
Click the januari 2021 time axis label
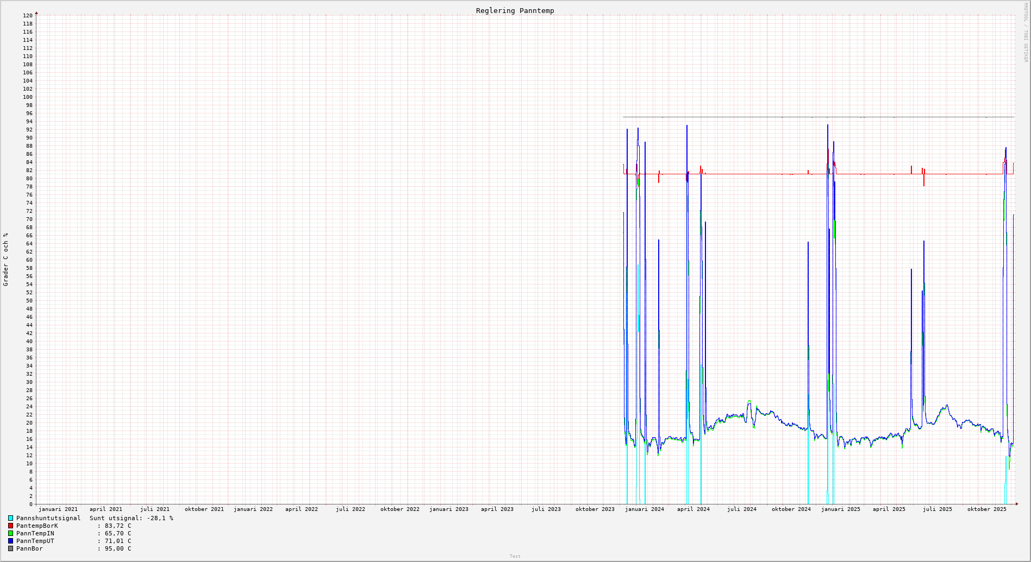click(x=58, y=509)
